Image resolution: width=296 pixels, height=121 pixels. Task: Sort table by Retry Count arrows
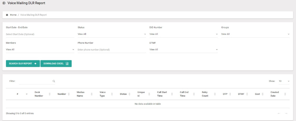[x=215, y=94]
